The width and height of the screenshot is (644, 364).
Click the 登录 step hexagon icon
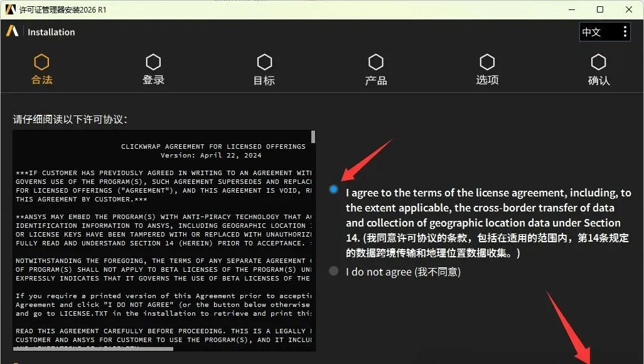point(153,62)
